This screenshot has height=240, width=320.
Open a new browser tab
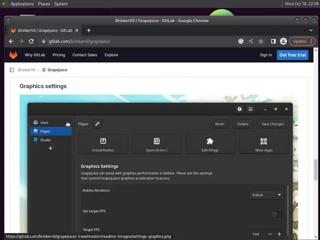click(x=88, y=30)
